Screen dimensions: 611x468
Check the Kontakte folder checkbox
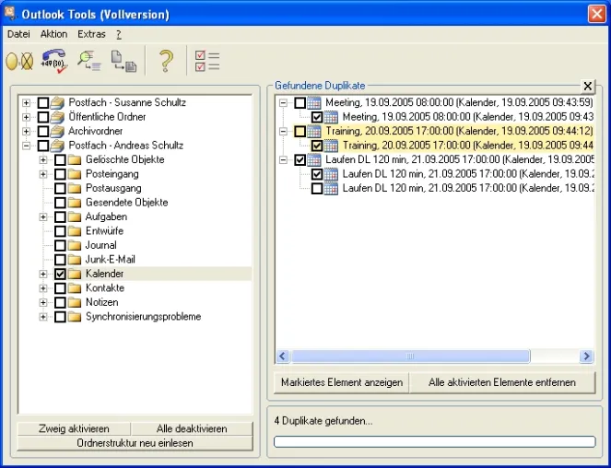60,288
